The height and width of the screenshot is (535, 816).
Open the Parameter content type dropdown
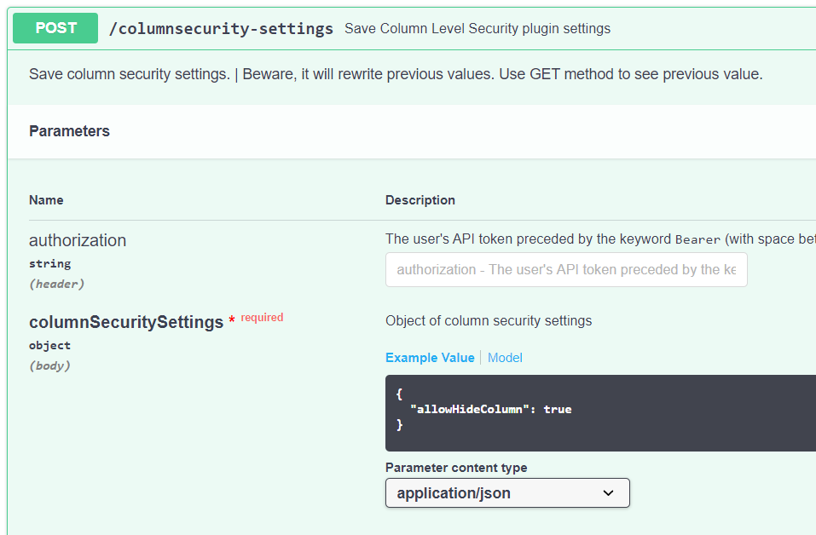[x=507, y=493]
